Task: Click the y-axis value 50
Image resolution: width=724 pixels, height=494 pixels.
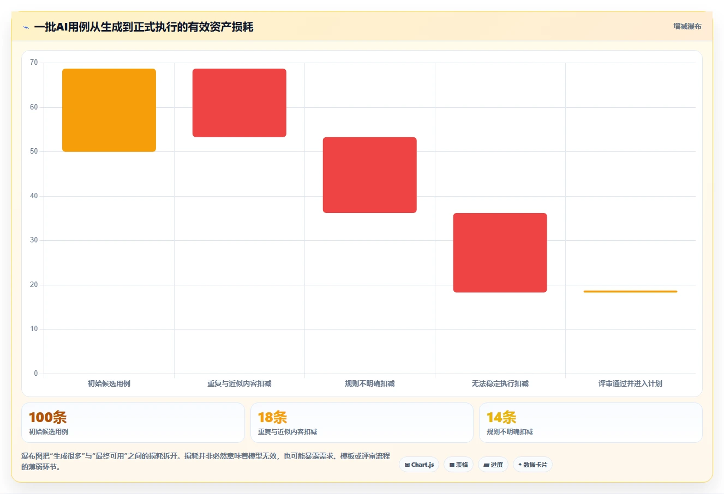Action: 34,151
